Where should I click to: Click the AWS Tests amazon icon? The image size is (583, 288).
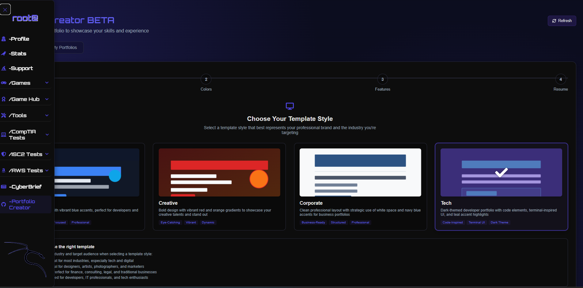pyautogui.click(x=4, y=170)
